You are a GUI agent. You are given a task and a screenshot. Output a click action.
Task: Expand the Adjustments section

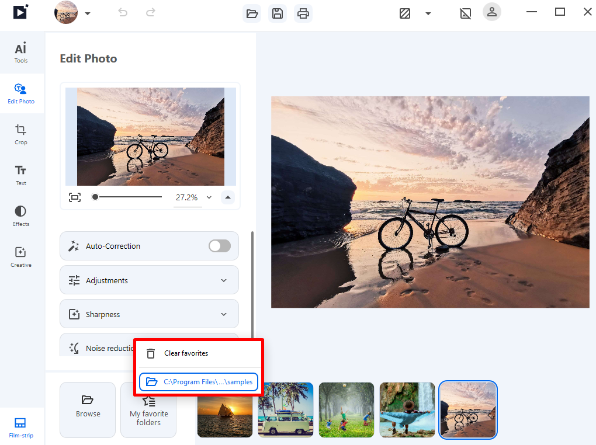149,280
